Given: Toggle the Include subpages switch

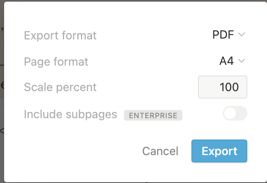Looking at the screenshot, I should coord(235,114).
